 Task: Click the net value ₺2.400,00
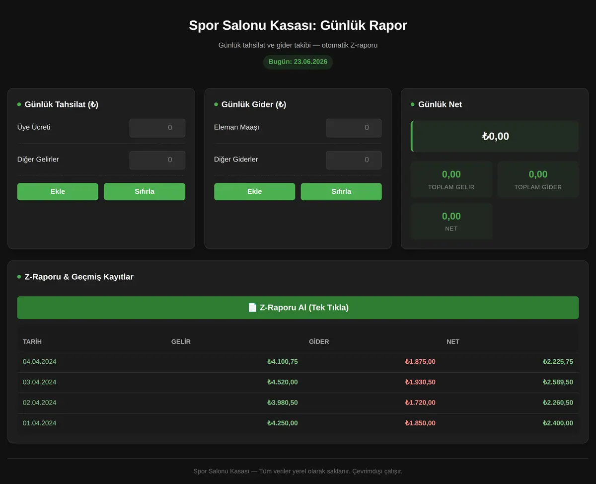558,423
